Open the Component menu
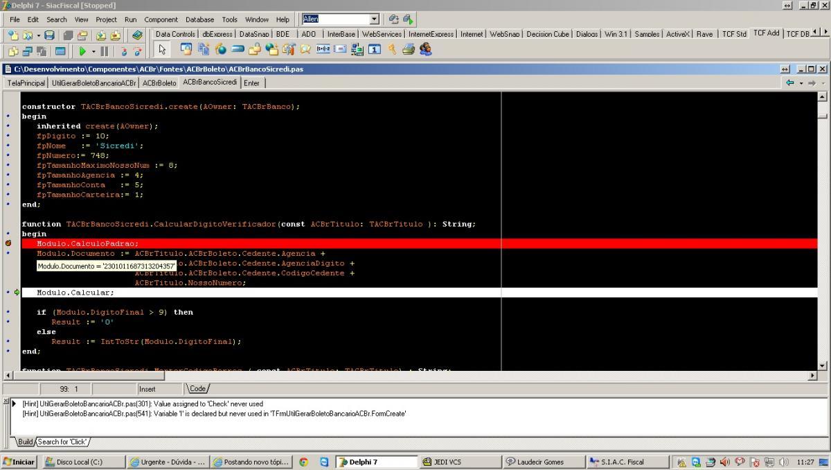 tap(161, 19)
